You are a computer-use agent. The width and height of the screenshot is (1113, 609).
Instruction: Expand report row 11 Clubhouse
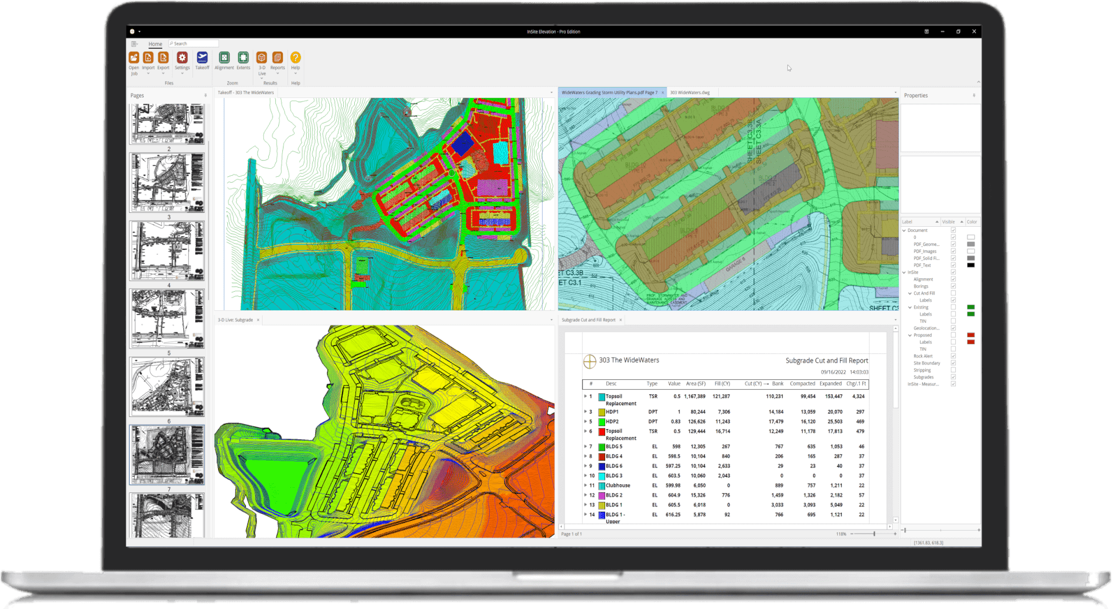(x=585, y=485)
